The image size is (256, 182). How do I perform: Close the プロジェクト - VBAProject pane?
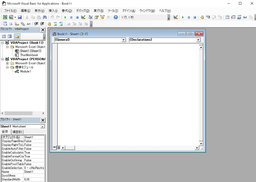43,30
